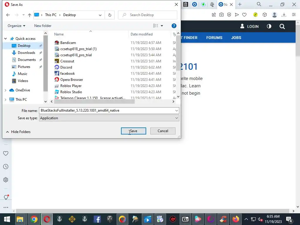Sort files by the Name column

tap(59, 34)
